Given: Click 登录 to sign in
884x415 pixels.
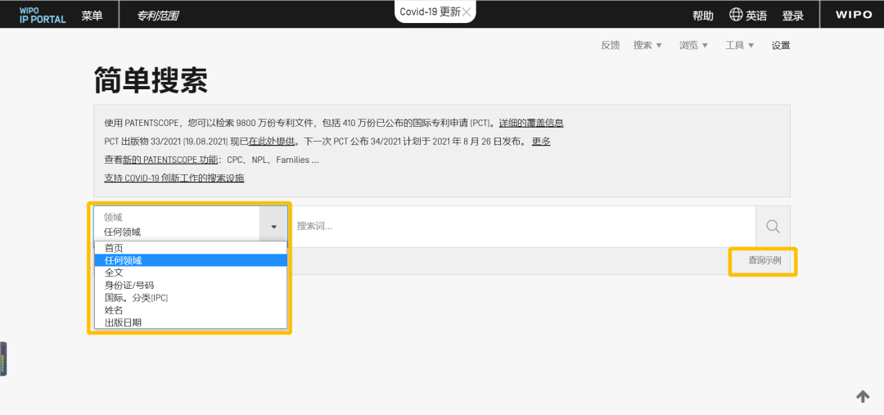Looking at the screenshot, I should [792, 16].
